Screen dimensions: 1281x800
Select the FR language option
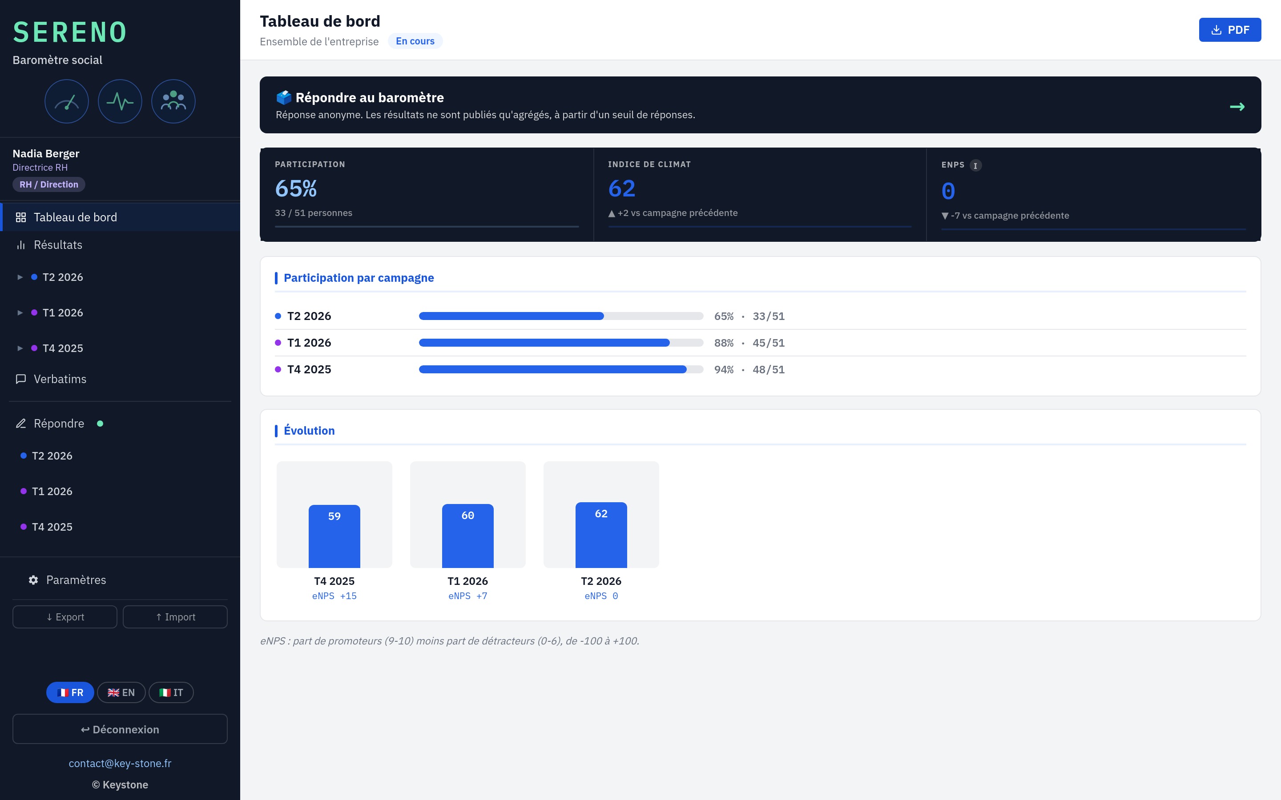[70, 692]
